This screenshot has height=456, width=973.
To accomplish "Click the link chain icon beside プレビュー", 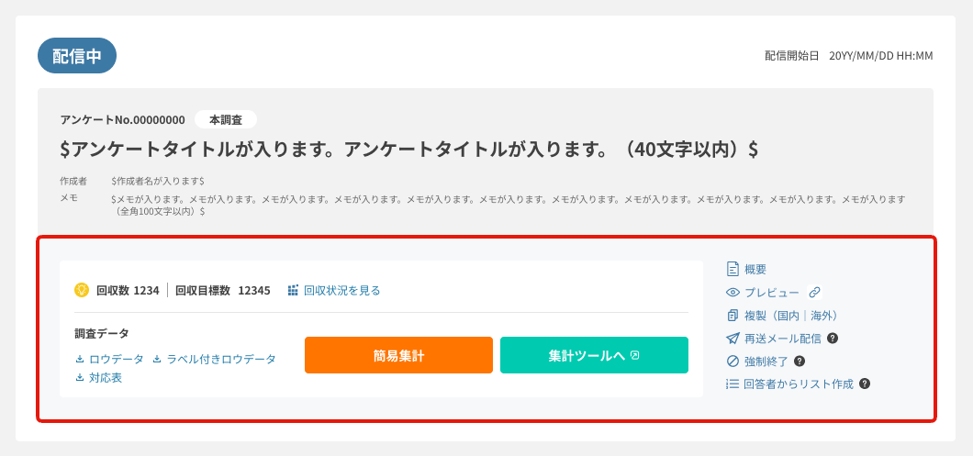I will click(x=815, y=292).
